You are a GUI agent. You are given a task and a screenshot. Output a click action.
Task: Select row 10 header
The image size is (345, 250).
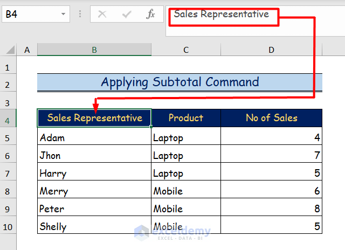click(8, 226)
